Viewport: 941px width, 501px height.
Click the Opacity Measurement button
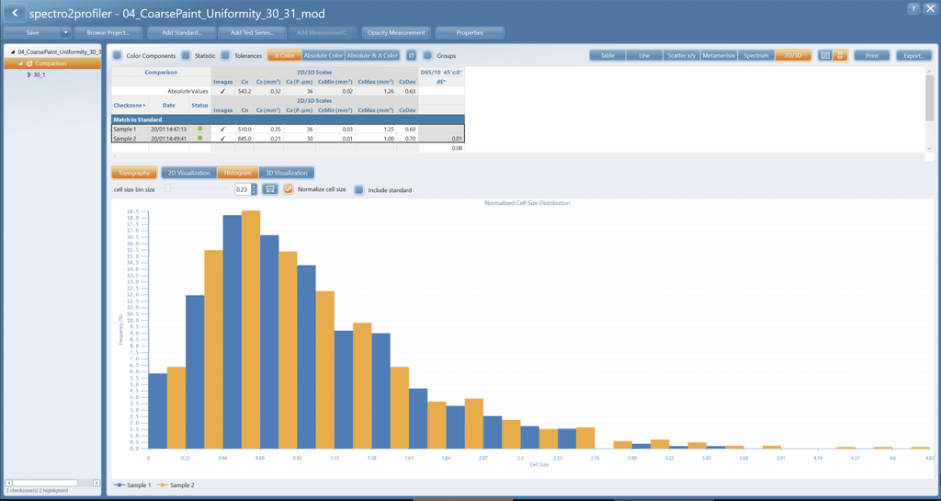pos(396,32)
